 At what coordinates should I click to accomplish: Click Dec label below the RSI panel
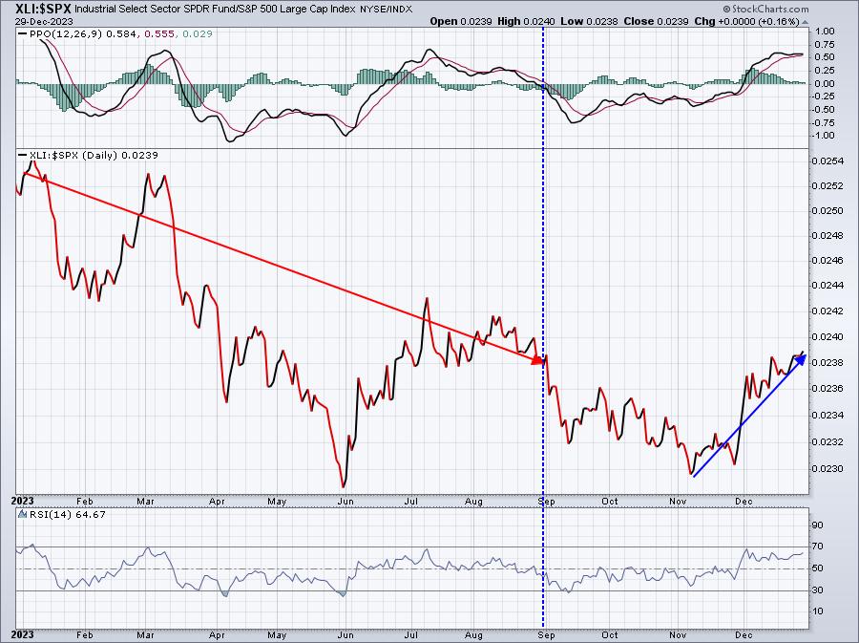[x=743, y=635]
